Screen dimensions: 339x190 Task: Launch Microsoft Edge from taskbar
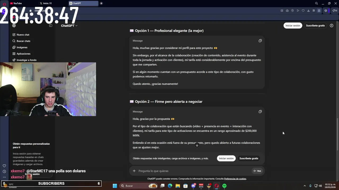(x=170, y=186)
